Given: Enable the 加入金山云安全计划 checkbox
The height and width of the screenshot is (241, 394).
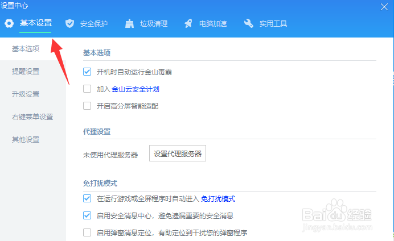Looking at the screenshot, I should click(x=87, y=89).
